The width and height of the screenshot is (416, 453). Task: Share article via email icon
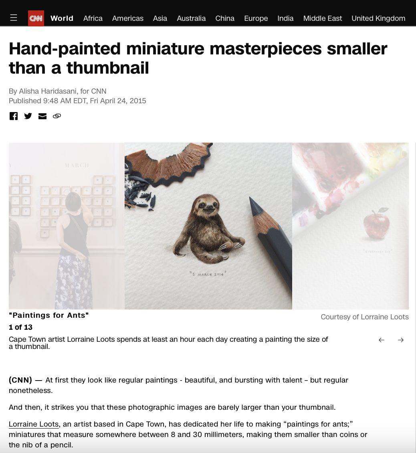click(x=42, y=116)
